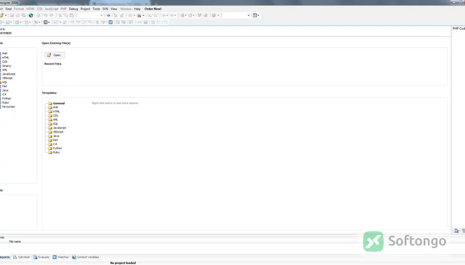Open the SVN menu

[105, 9]
